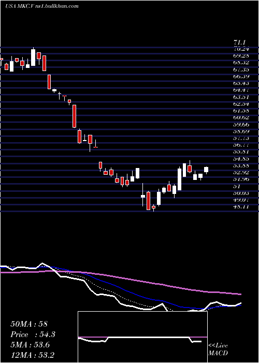Click the pink 50MA line's right end

[240, 294]
